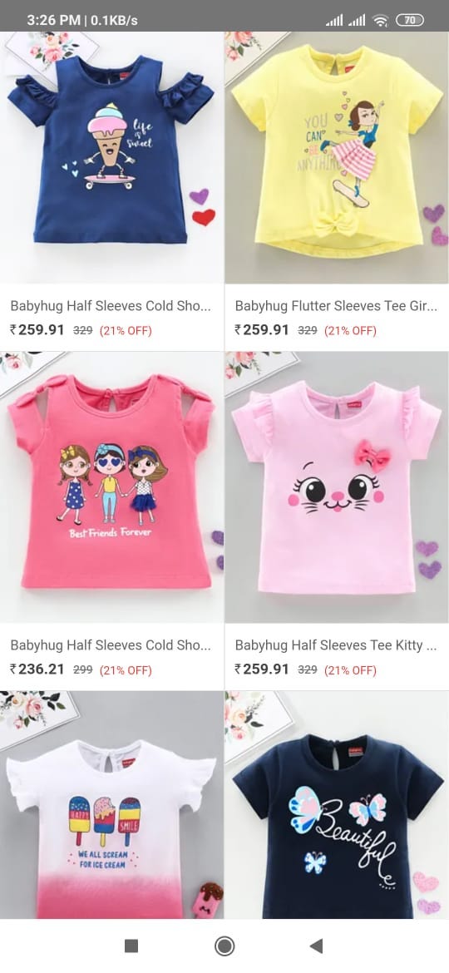Image resolution: width=449 pixels, height=973 pixels.
Task: Tap ₹259.91 price under navy ice cream tee
Action: [x=37, y=329]
